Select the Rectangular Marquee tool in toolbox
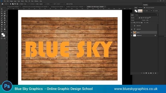Screen dimensions: 166x93 (5, 9)
